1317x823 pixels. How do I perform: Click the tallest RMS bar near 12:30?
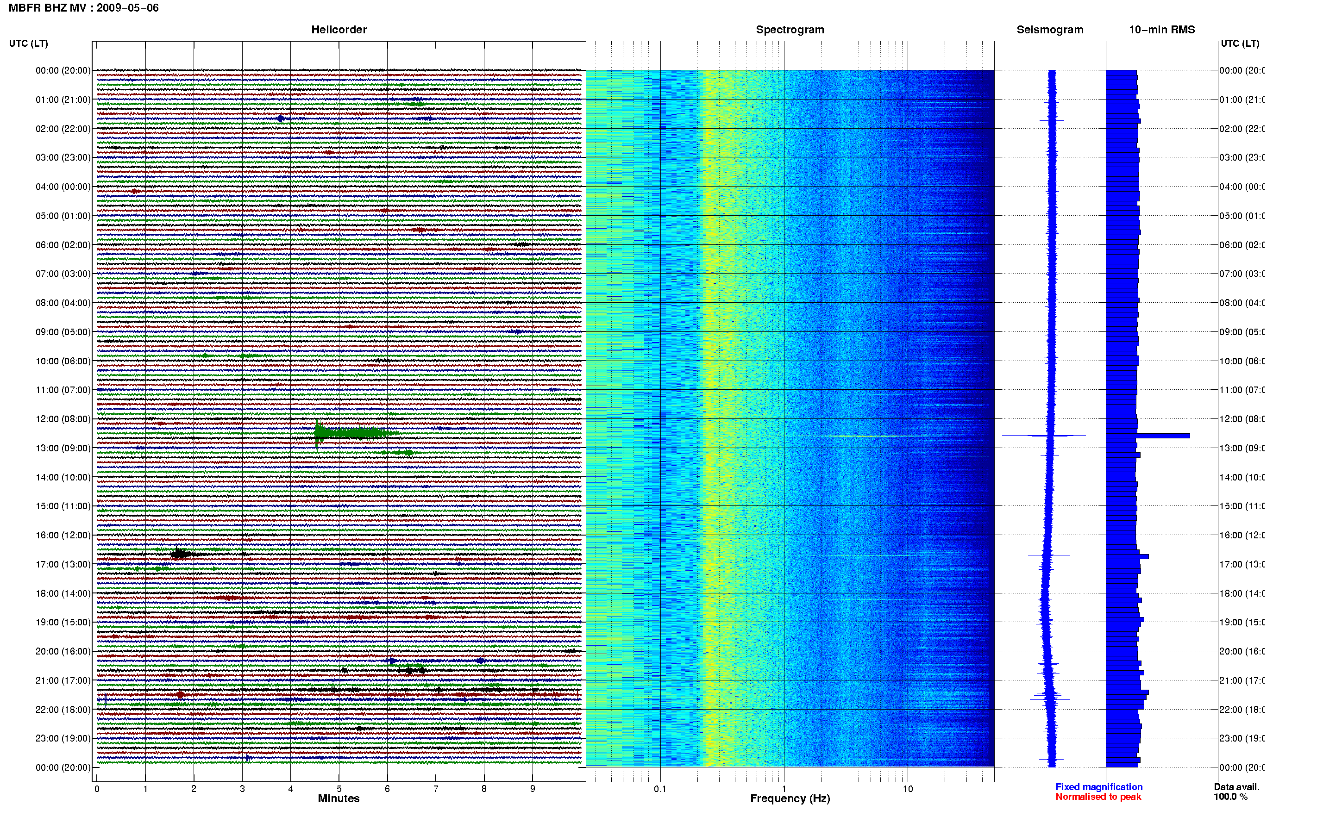1148,436
